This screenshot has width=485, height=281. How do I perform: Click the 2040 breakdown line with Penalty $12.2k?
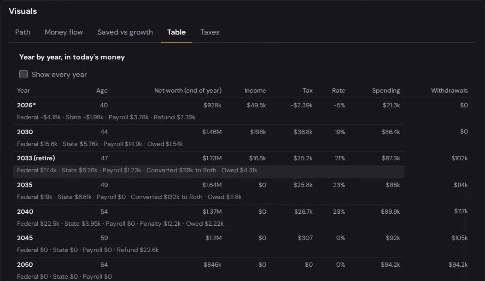[120, 223]
